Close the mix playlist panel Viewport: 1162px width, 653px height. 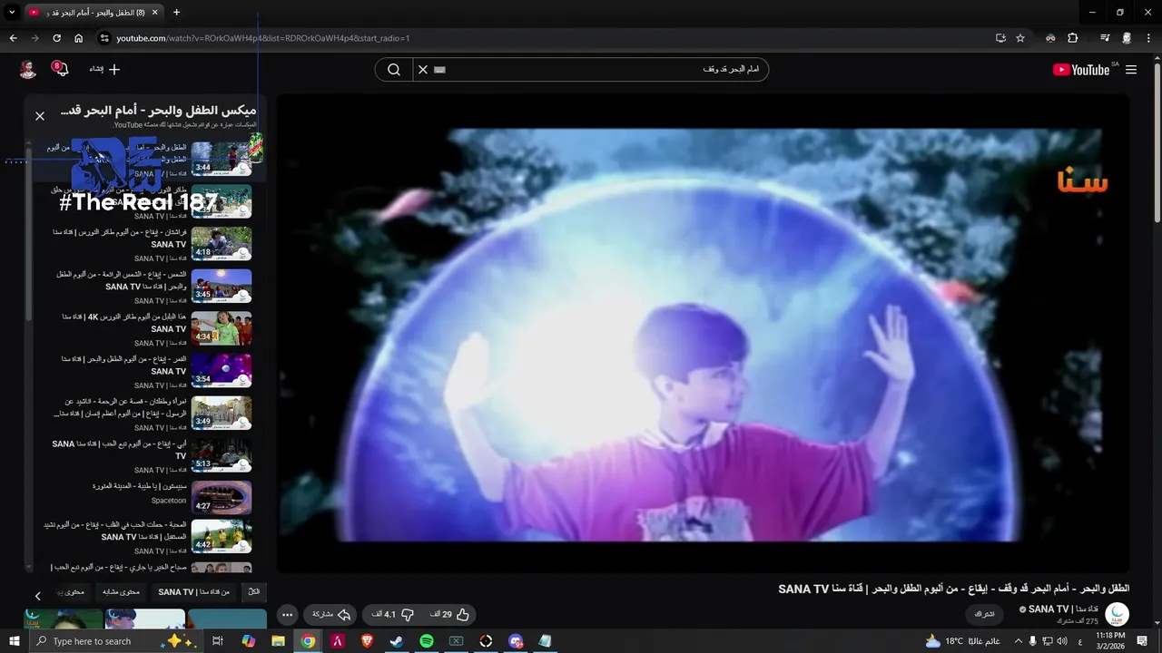pos(40,116)
